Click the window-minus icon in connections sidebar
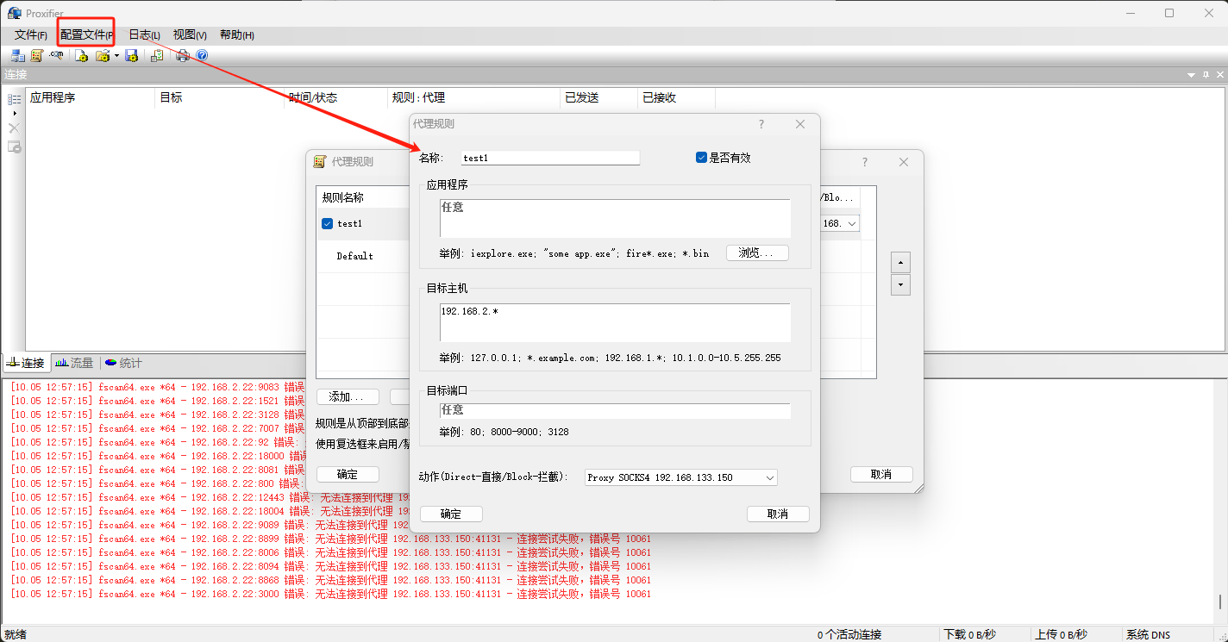The height and width of the screenshot is (642, 1228). (14, 146)
